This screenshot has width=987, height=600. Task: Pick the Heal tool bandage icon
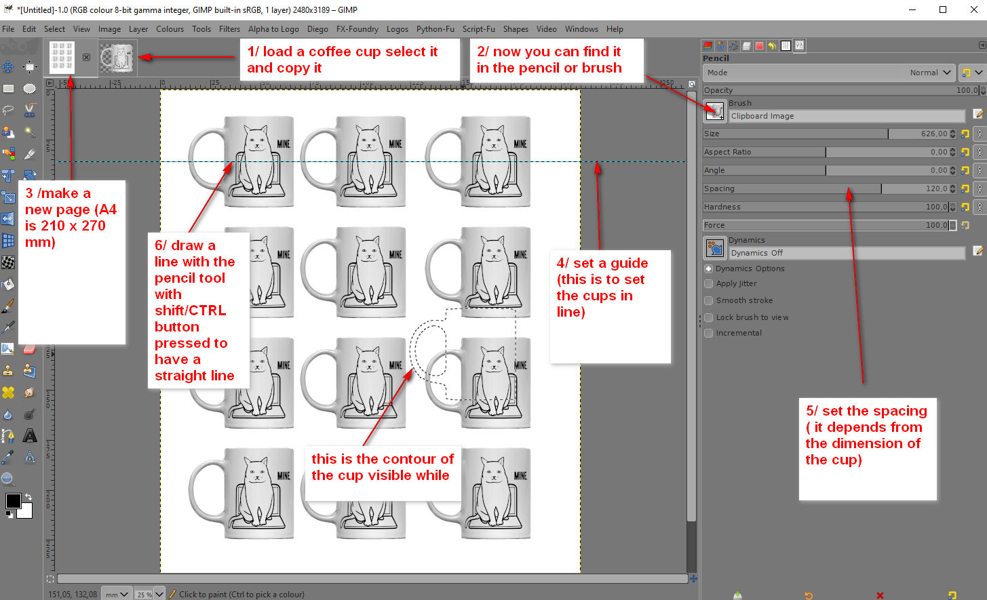pyautogui.click(x=8, y=392)
